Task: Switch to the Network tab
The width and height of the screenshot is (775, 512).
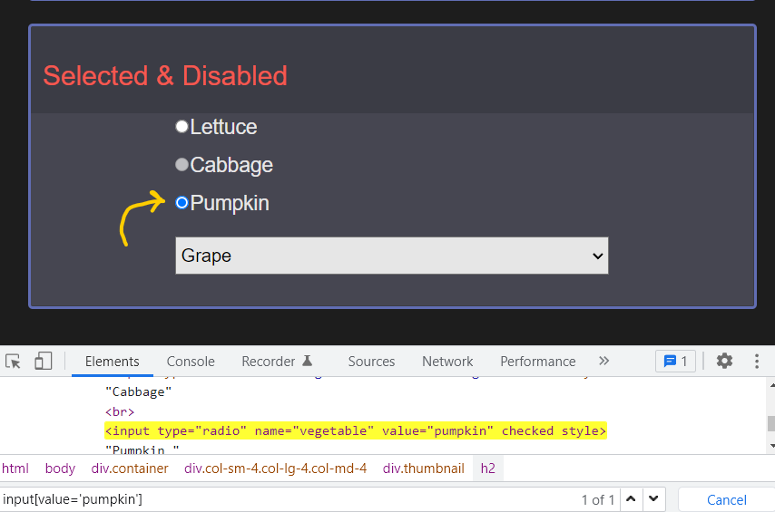Action: [x=447, y=362]
